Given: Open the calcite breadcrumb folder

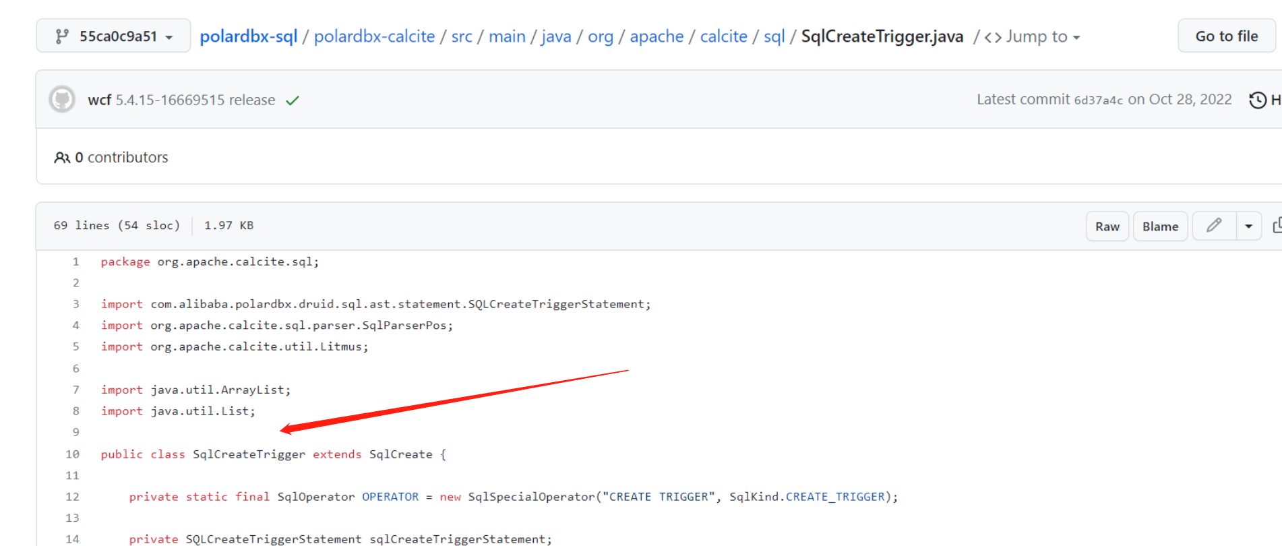Looking at the screenshot, I should (723, 36).
